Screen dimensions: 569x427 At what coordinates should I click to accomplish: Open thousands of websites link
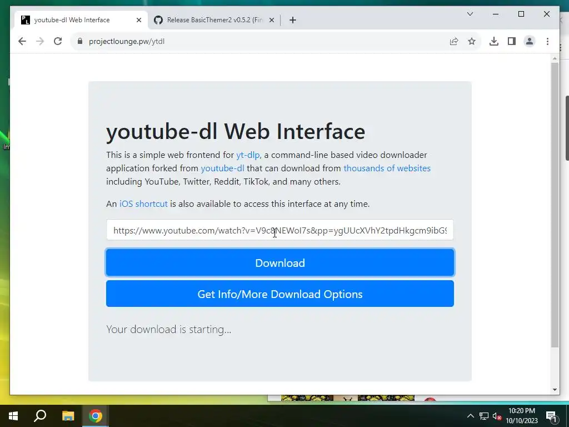point(387,168)
